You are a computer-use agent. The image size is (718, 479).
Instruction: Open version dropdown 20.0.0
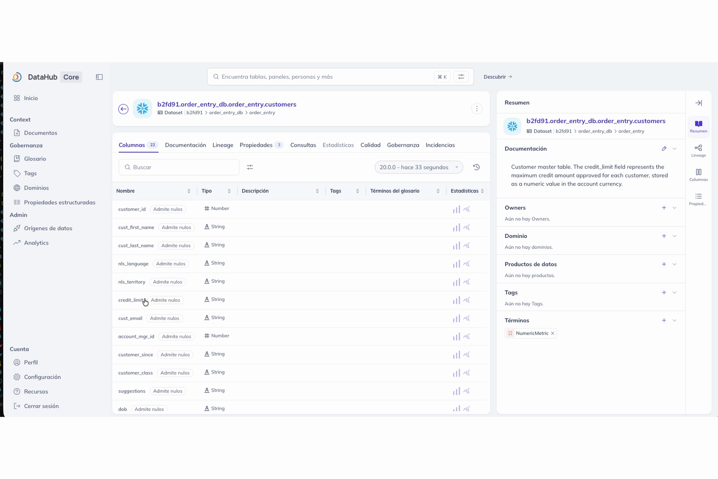click(418, 167)
